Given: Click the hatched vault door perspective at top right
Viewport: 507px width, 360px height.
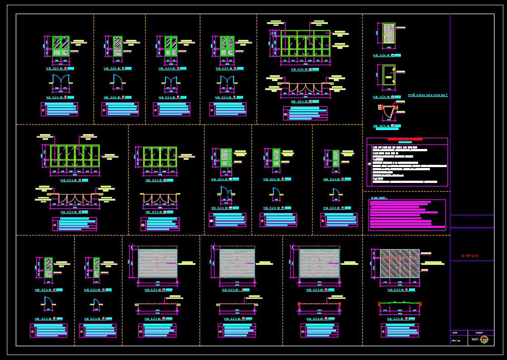Looking at the screenshot, I should (x=389, y=34).
